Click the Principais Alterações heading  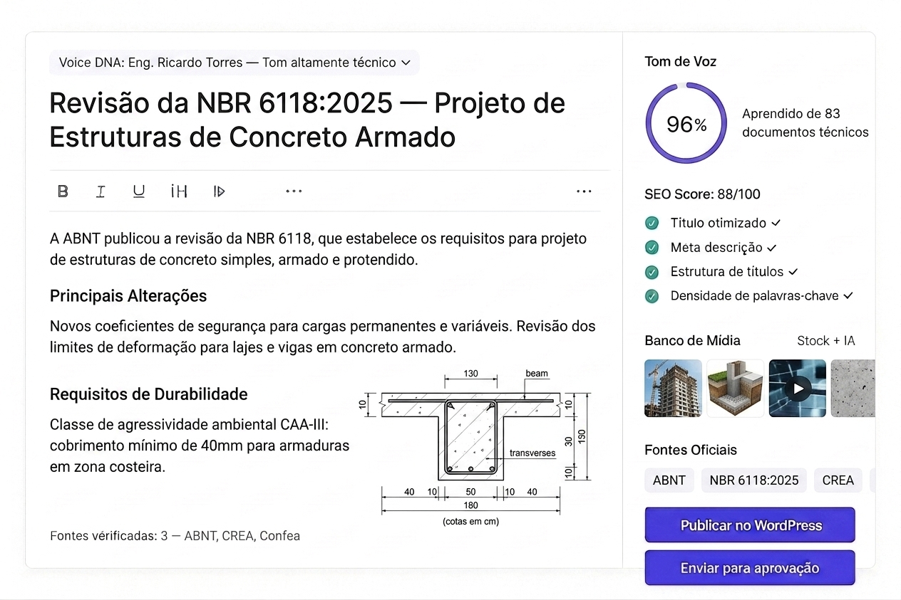128,296
